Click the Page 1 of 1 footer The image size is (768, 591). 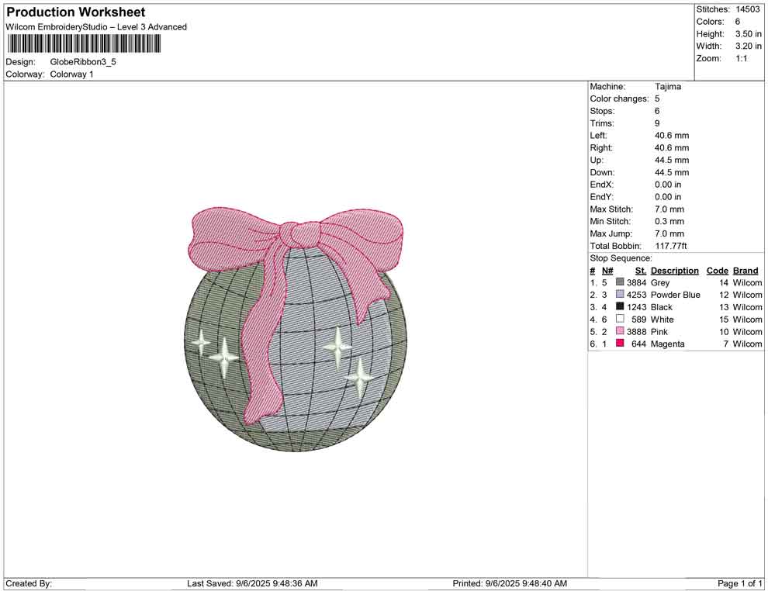[x=739, y=583]
